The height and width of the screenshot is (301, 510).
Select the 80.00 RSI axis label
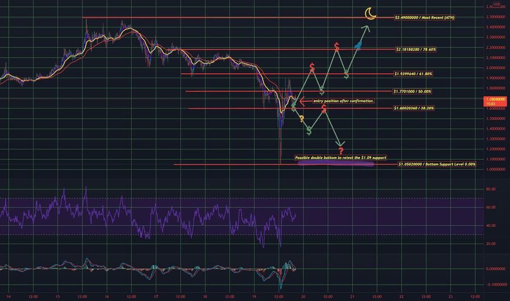click(491, 189)
